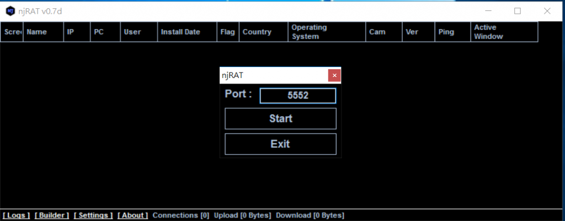Viewport: 565px width, 221px height.
Task: Close the njRAT v0.7d main window
Action: 547,11
